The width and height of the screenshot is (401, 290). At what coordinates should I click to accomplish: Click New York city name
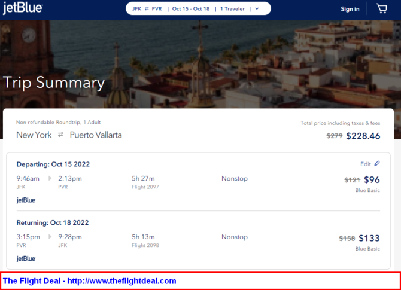tap(34, 135)
